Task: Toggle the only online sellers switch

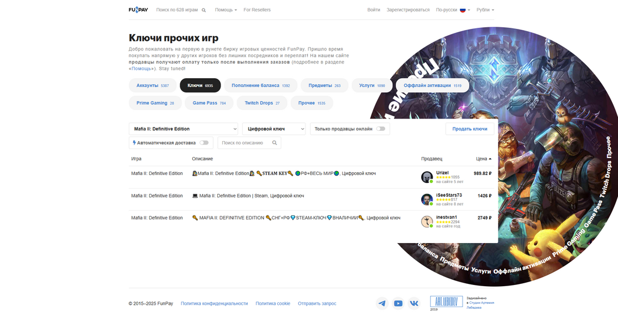Action: 381,129
